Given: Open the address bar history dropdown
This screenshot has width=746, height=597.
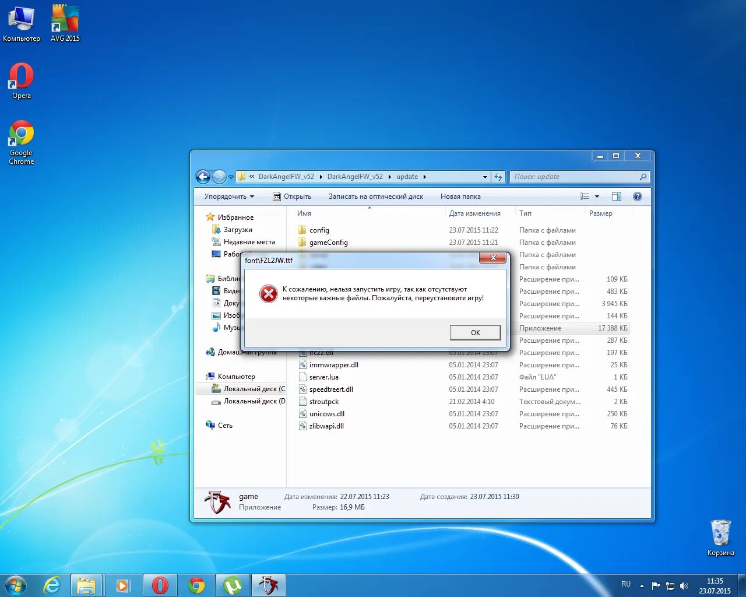Looking at the screenshot, I should point(485,177).
